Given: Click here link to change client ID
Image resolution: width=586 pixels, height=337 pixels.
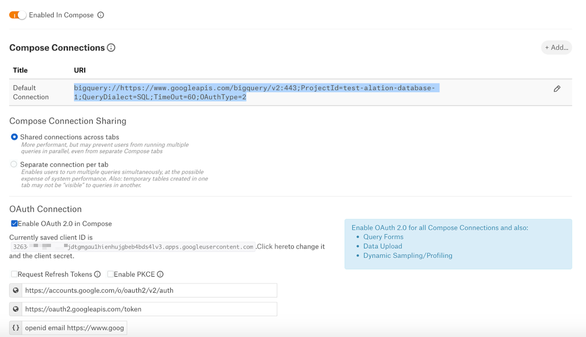Looking at the screenshot, I should (272, 247).
